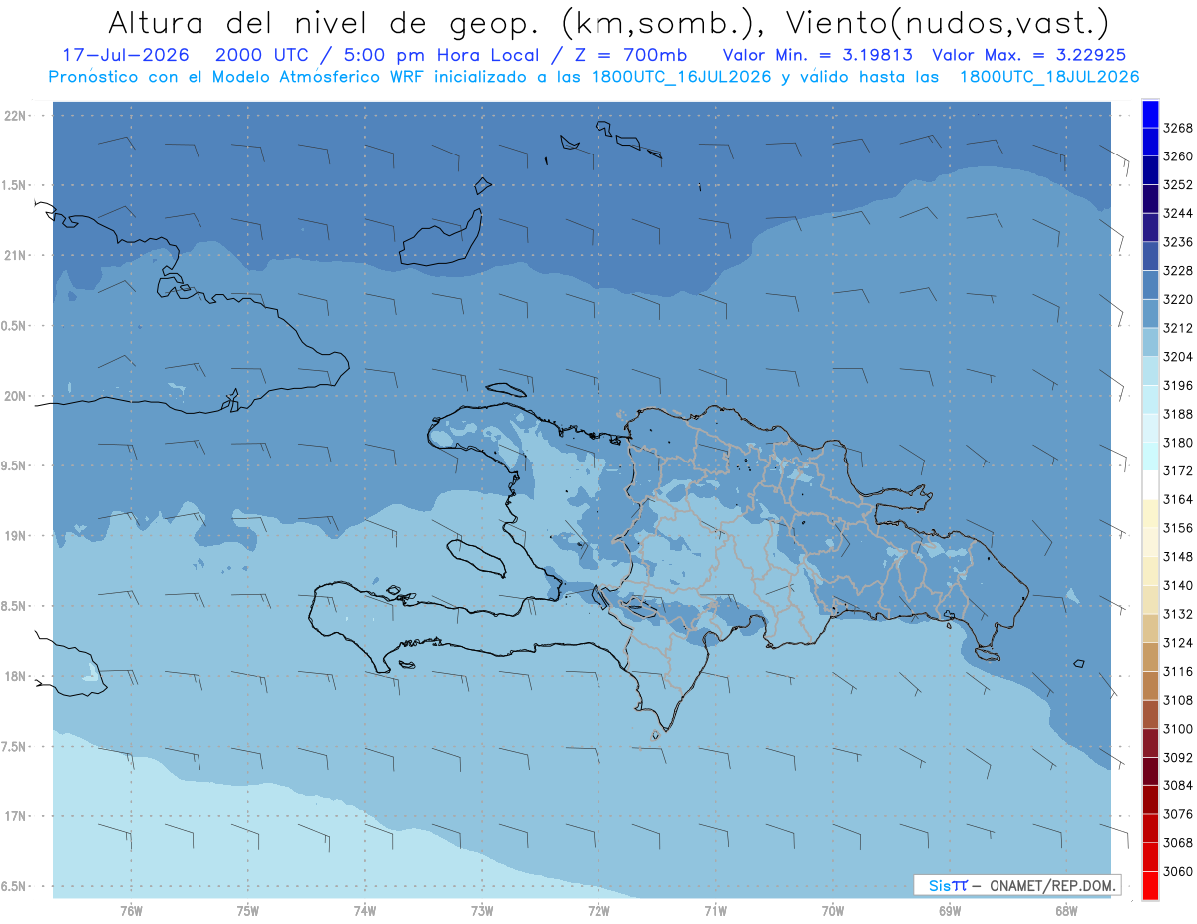Image resolution: width=1197 pixels, height=924 pixels.
Task: Click the 'Valor Max. = 3.22925' readout
Action: pos(1030,55)
